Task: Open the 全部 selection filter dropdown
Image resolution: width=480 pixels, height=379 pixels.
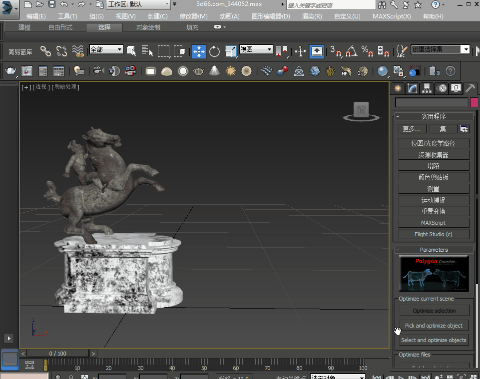Action: 106,49
